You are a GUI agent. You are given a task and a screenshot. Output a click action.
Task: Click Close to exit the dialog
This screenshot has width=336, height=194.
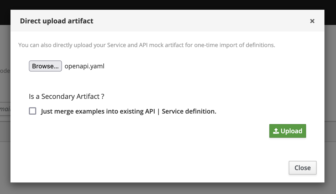click(x=302, y=167)
